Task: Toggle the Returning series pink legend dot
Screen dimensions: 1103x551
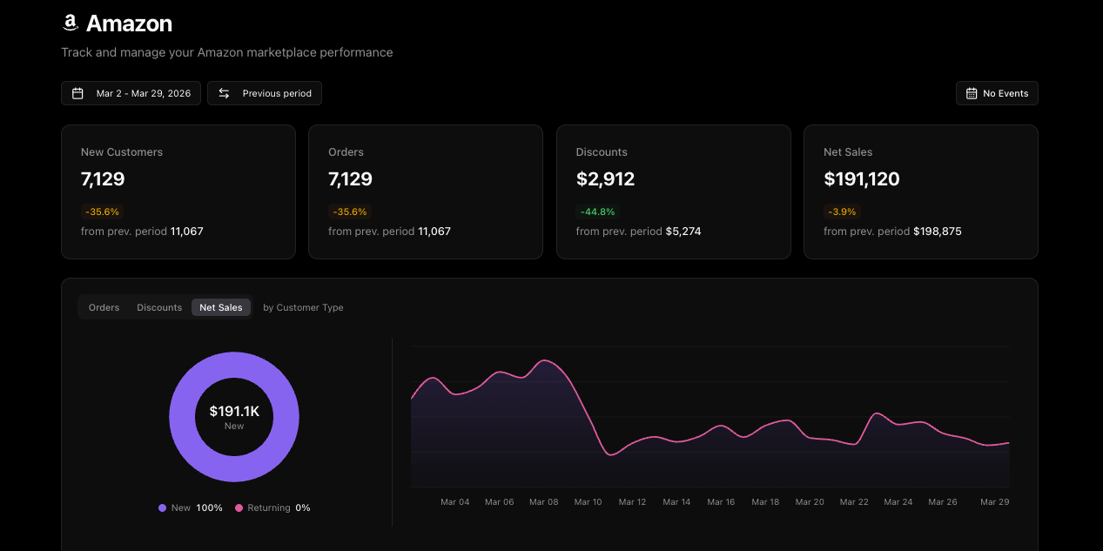Action: click(239, 507)
